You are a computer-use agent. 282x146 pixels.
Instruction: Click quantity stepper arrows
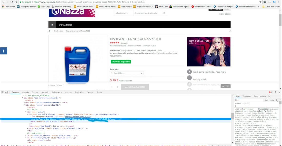pos(117,87)
